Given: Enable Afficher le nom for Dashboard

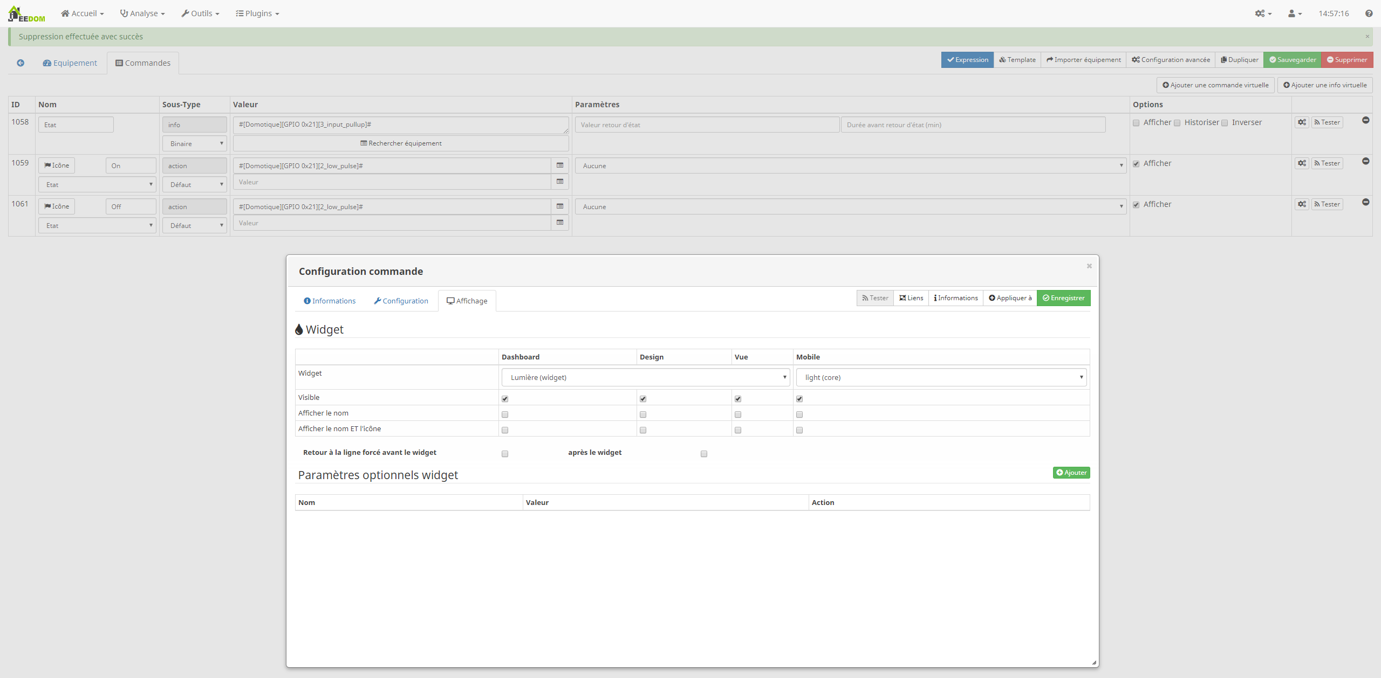Looking at the screenshot, I should [505, 414].
